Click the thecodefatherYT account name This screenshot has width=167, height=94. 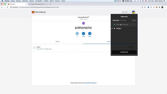click(83, 17)
